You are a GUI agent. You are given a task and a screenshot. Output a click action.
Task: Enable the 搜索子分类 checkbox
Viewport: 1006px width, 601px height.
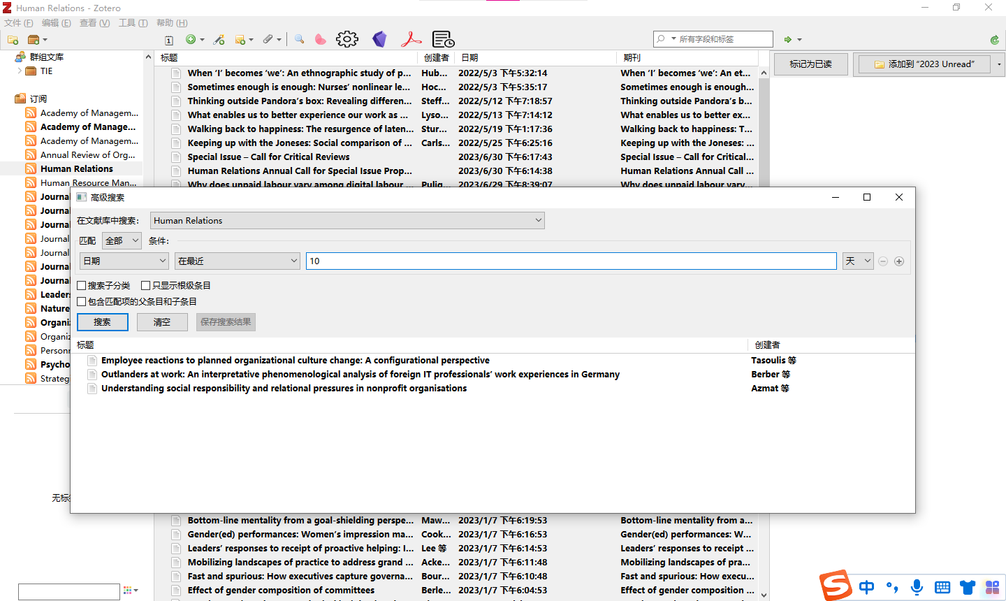click(82, 286)
